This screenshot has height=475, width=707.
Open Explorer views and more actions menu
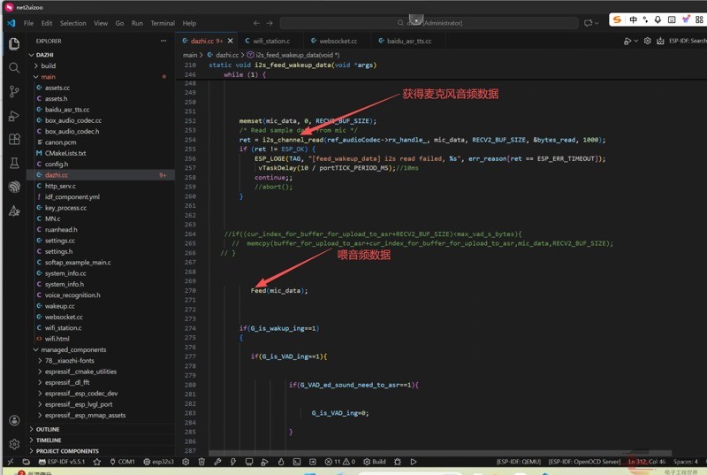pyautogui.click(x=163, y=41)
